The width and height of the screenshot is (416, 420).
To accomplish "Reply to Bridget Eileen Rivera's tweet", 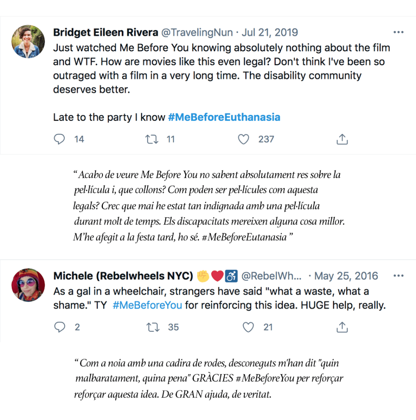I will coord(59,139).
